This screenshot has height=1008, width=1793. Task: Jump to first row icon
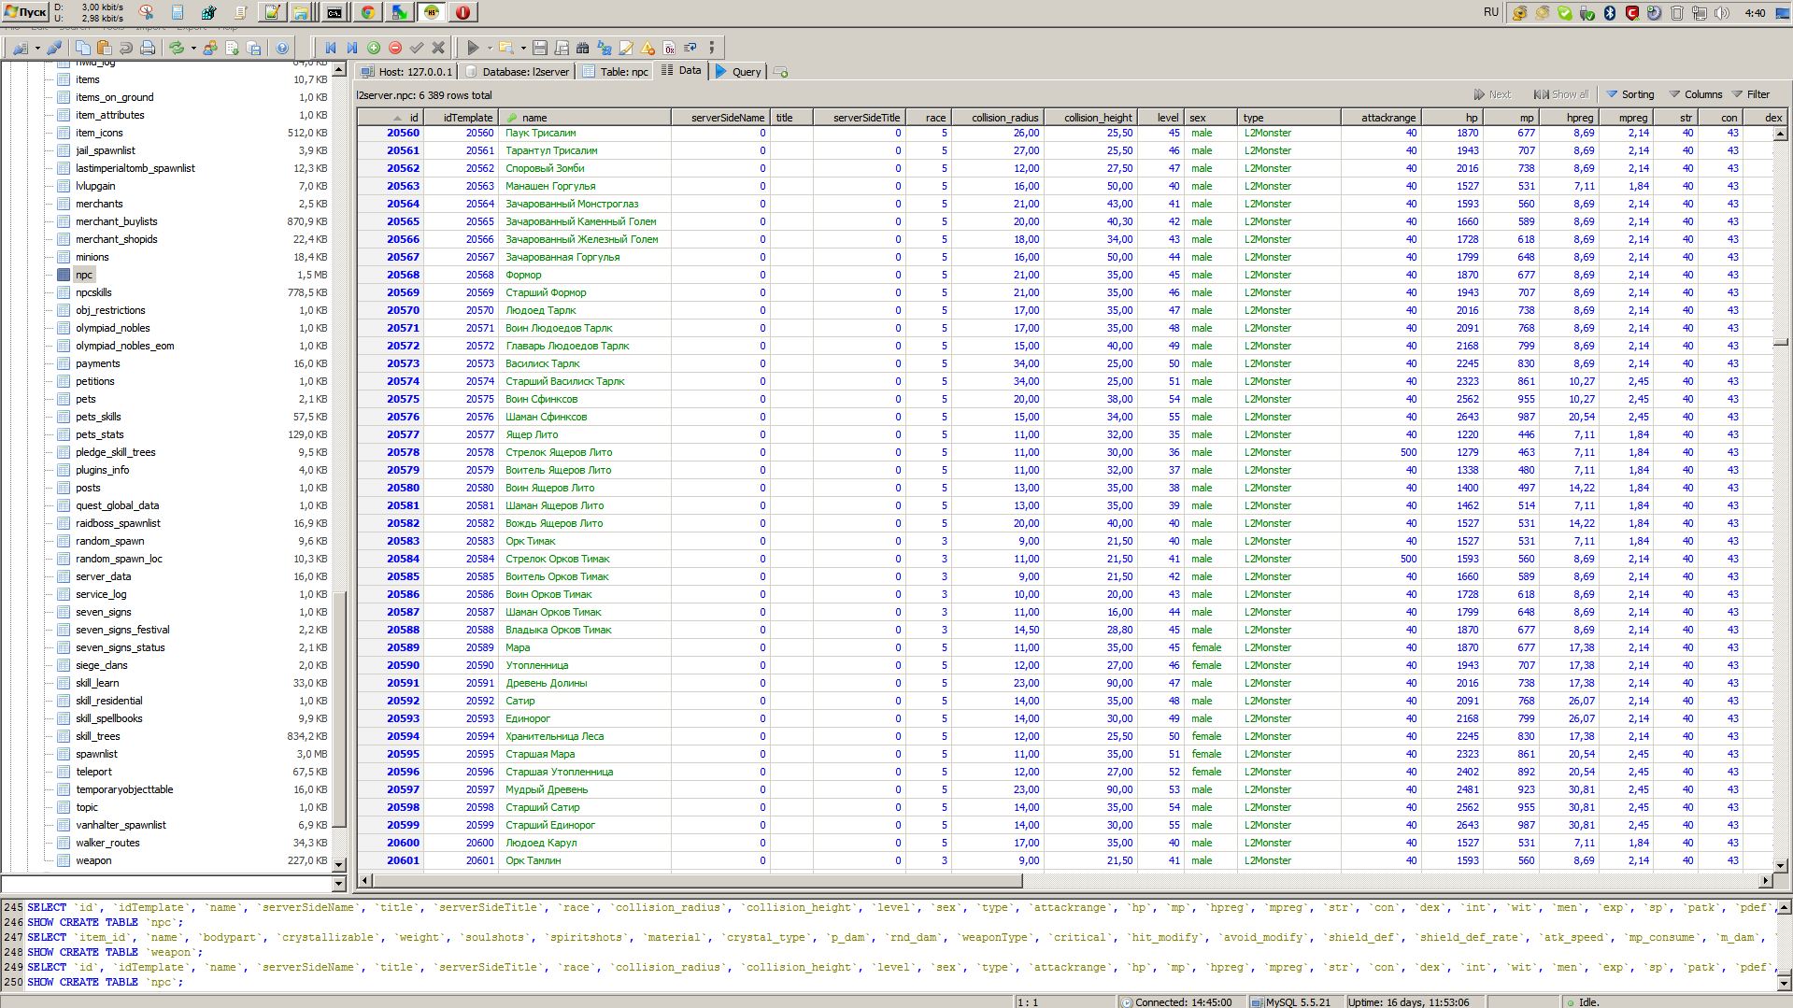330,48
